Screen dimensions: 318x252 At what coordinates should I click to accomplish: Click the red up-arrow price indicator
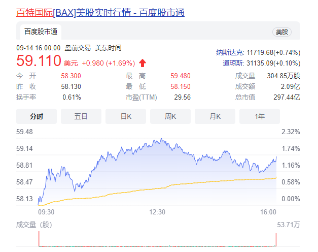(143, 63)
